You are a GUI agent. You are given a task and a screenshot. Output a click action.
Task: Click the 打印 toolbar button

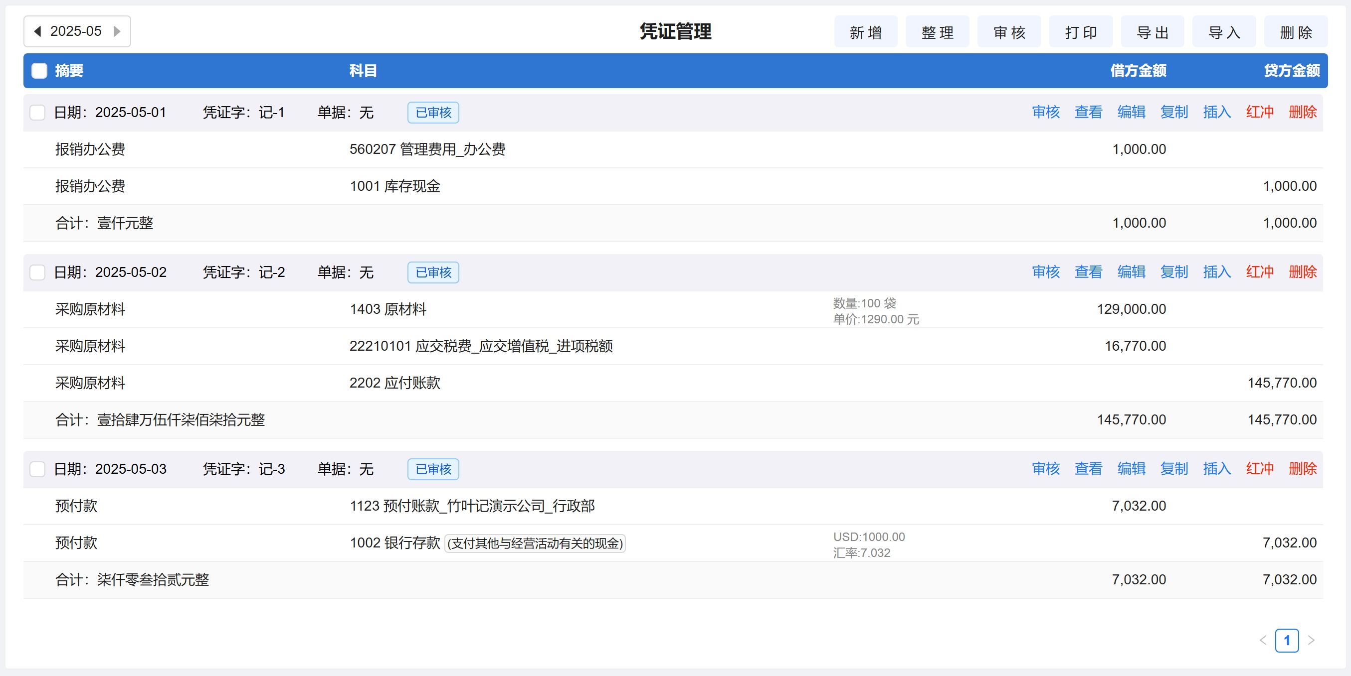coord(1080,32)
